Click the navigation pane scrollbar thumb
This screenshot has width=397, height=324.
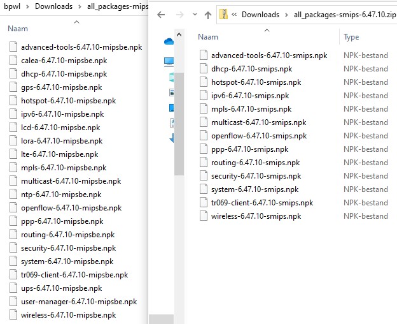pos(179,124)
